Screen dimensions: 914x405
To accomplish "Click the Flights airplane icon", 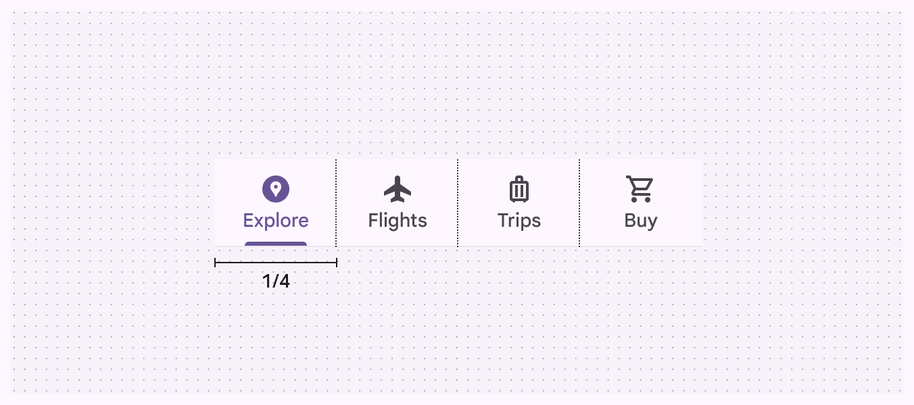I will pos(398,189).
